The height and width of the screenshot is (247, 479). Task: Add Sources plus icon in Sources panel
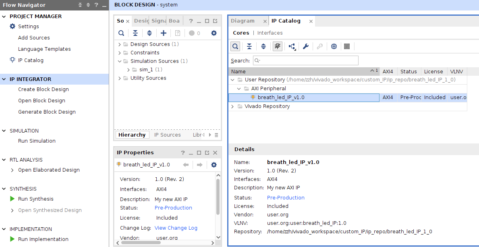[x=164, y=33]
